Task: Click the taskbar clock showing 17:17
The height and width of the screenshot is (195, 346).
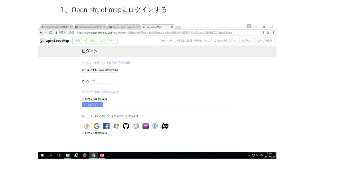Action: pyautogui.click(x=269, y=155)
